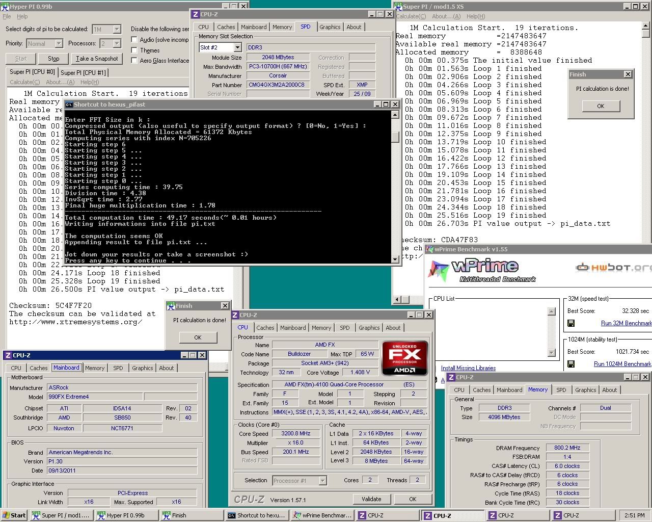The width and height of the screenshot is (652, 522).
Task: Click CPU-Z Mainboard window title bar icon
Action: pyautogui.click(x=8, y=355)
